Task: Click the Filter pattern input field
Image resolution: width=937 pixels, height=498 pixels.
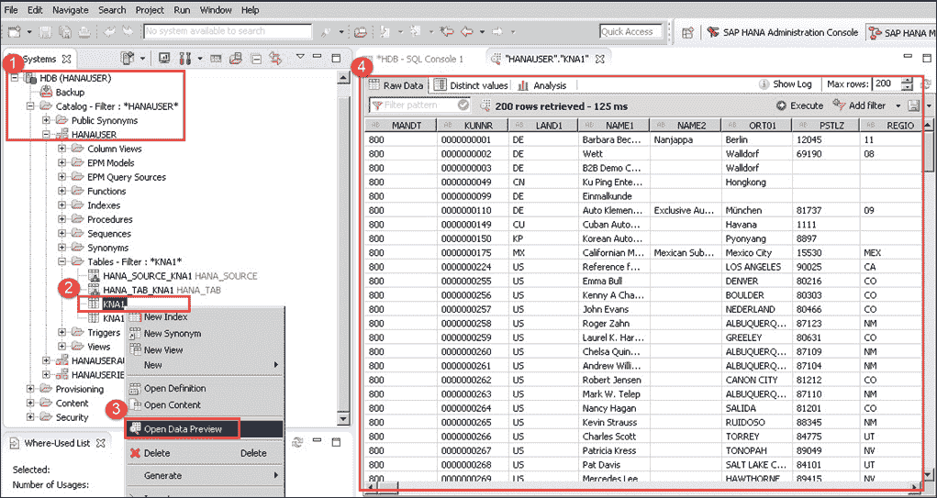Action: (x=420, y=105)
